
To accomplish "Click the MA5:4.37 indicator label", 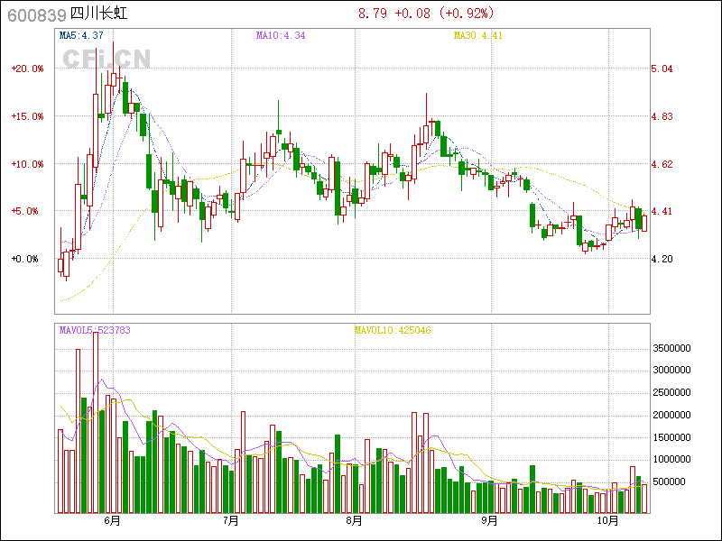I will (81, 35).
